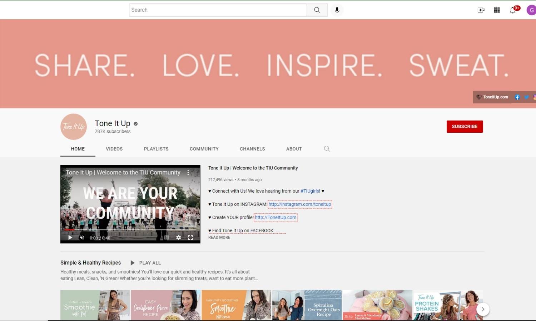
Task: Open video player settings gear
Action: click(x=179, y=238)
